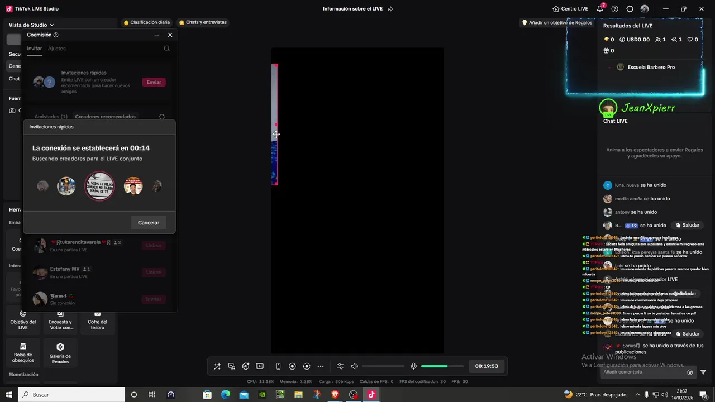Open Microsoft Edge in taskbar
715x402 pixels.
225,395
